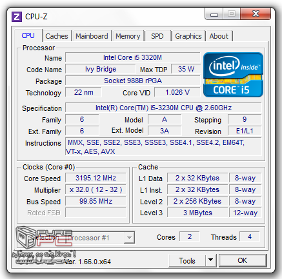Screen dimensions: 282x279
Task: Click the Core Speed value 3195.12 MHz
Action: [96, 178]
